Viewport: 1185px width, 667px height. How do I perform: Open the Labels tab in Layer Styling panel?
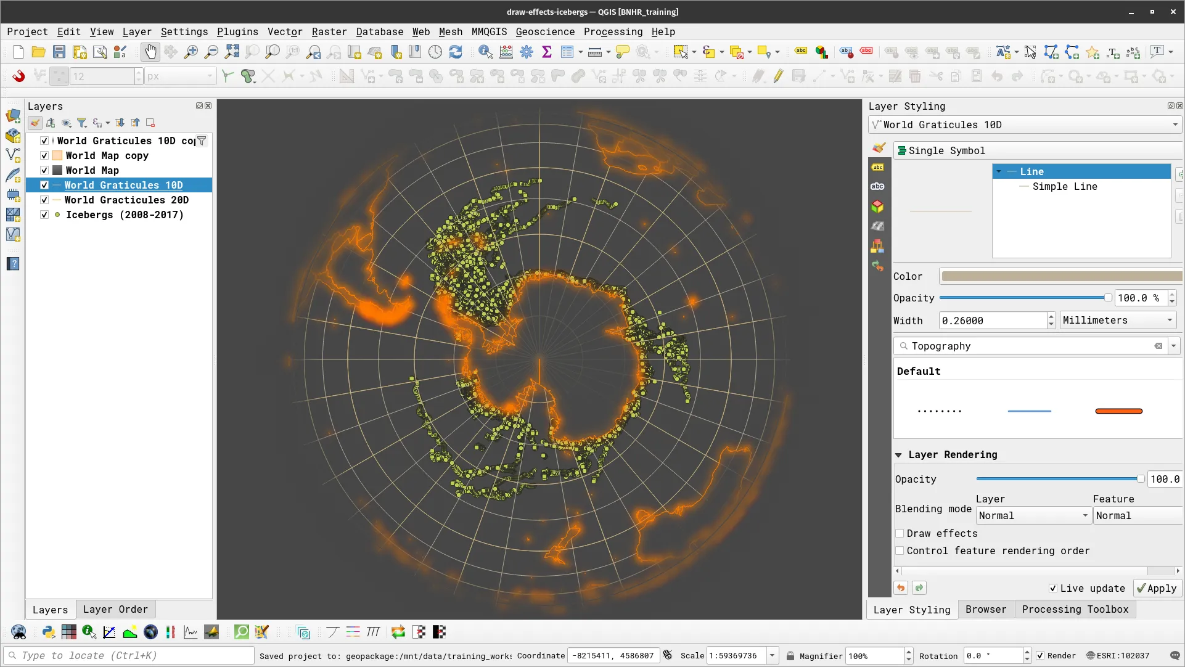878,167
